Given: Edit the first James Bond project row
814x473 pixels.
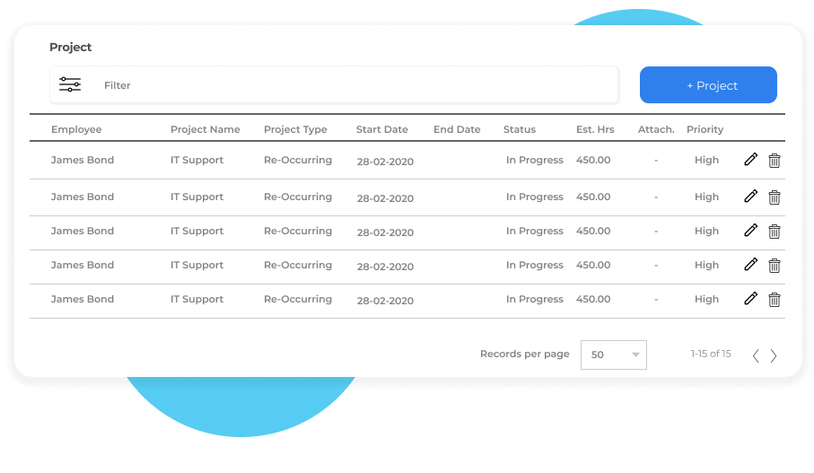Looking at the screenshot, I should [x=751, y=160].
